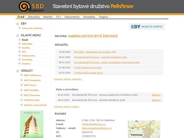
Task: Click the bullet icon beside sidebar Dokumenty
Action: [x=19, y=55]
